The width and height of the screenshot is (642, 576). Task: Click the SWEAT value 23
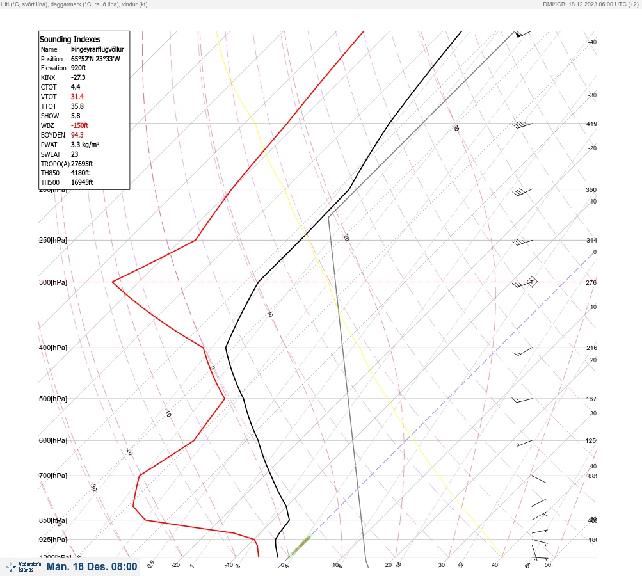tap(74, 154)
